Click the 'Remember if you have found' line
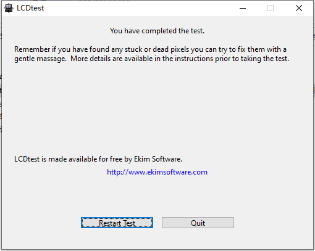The image size is (315, 251). 150,49
